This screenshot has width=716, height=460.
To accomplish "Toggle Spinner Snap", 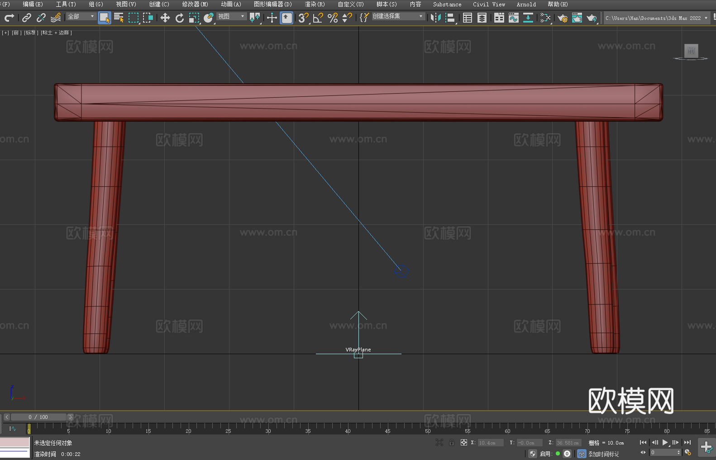I will (347, 18).
